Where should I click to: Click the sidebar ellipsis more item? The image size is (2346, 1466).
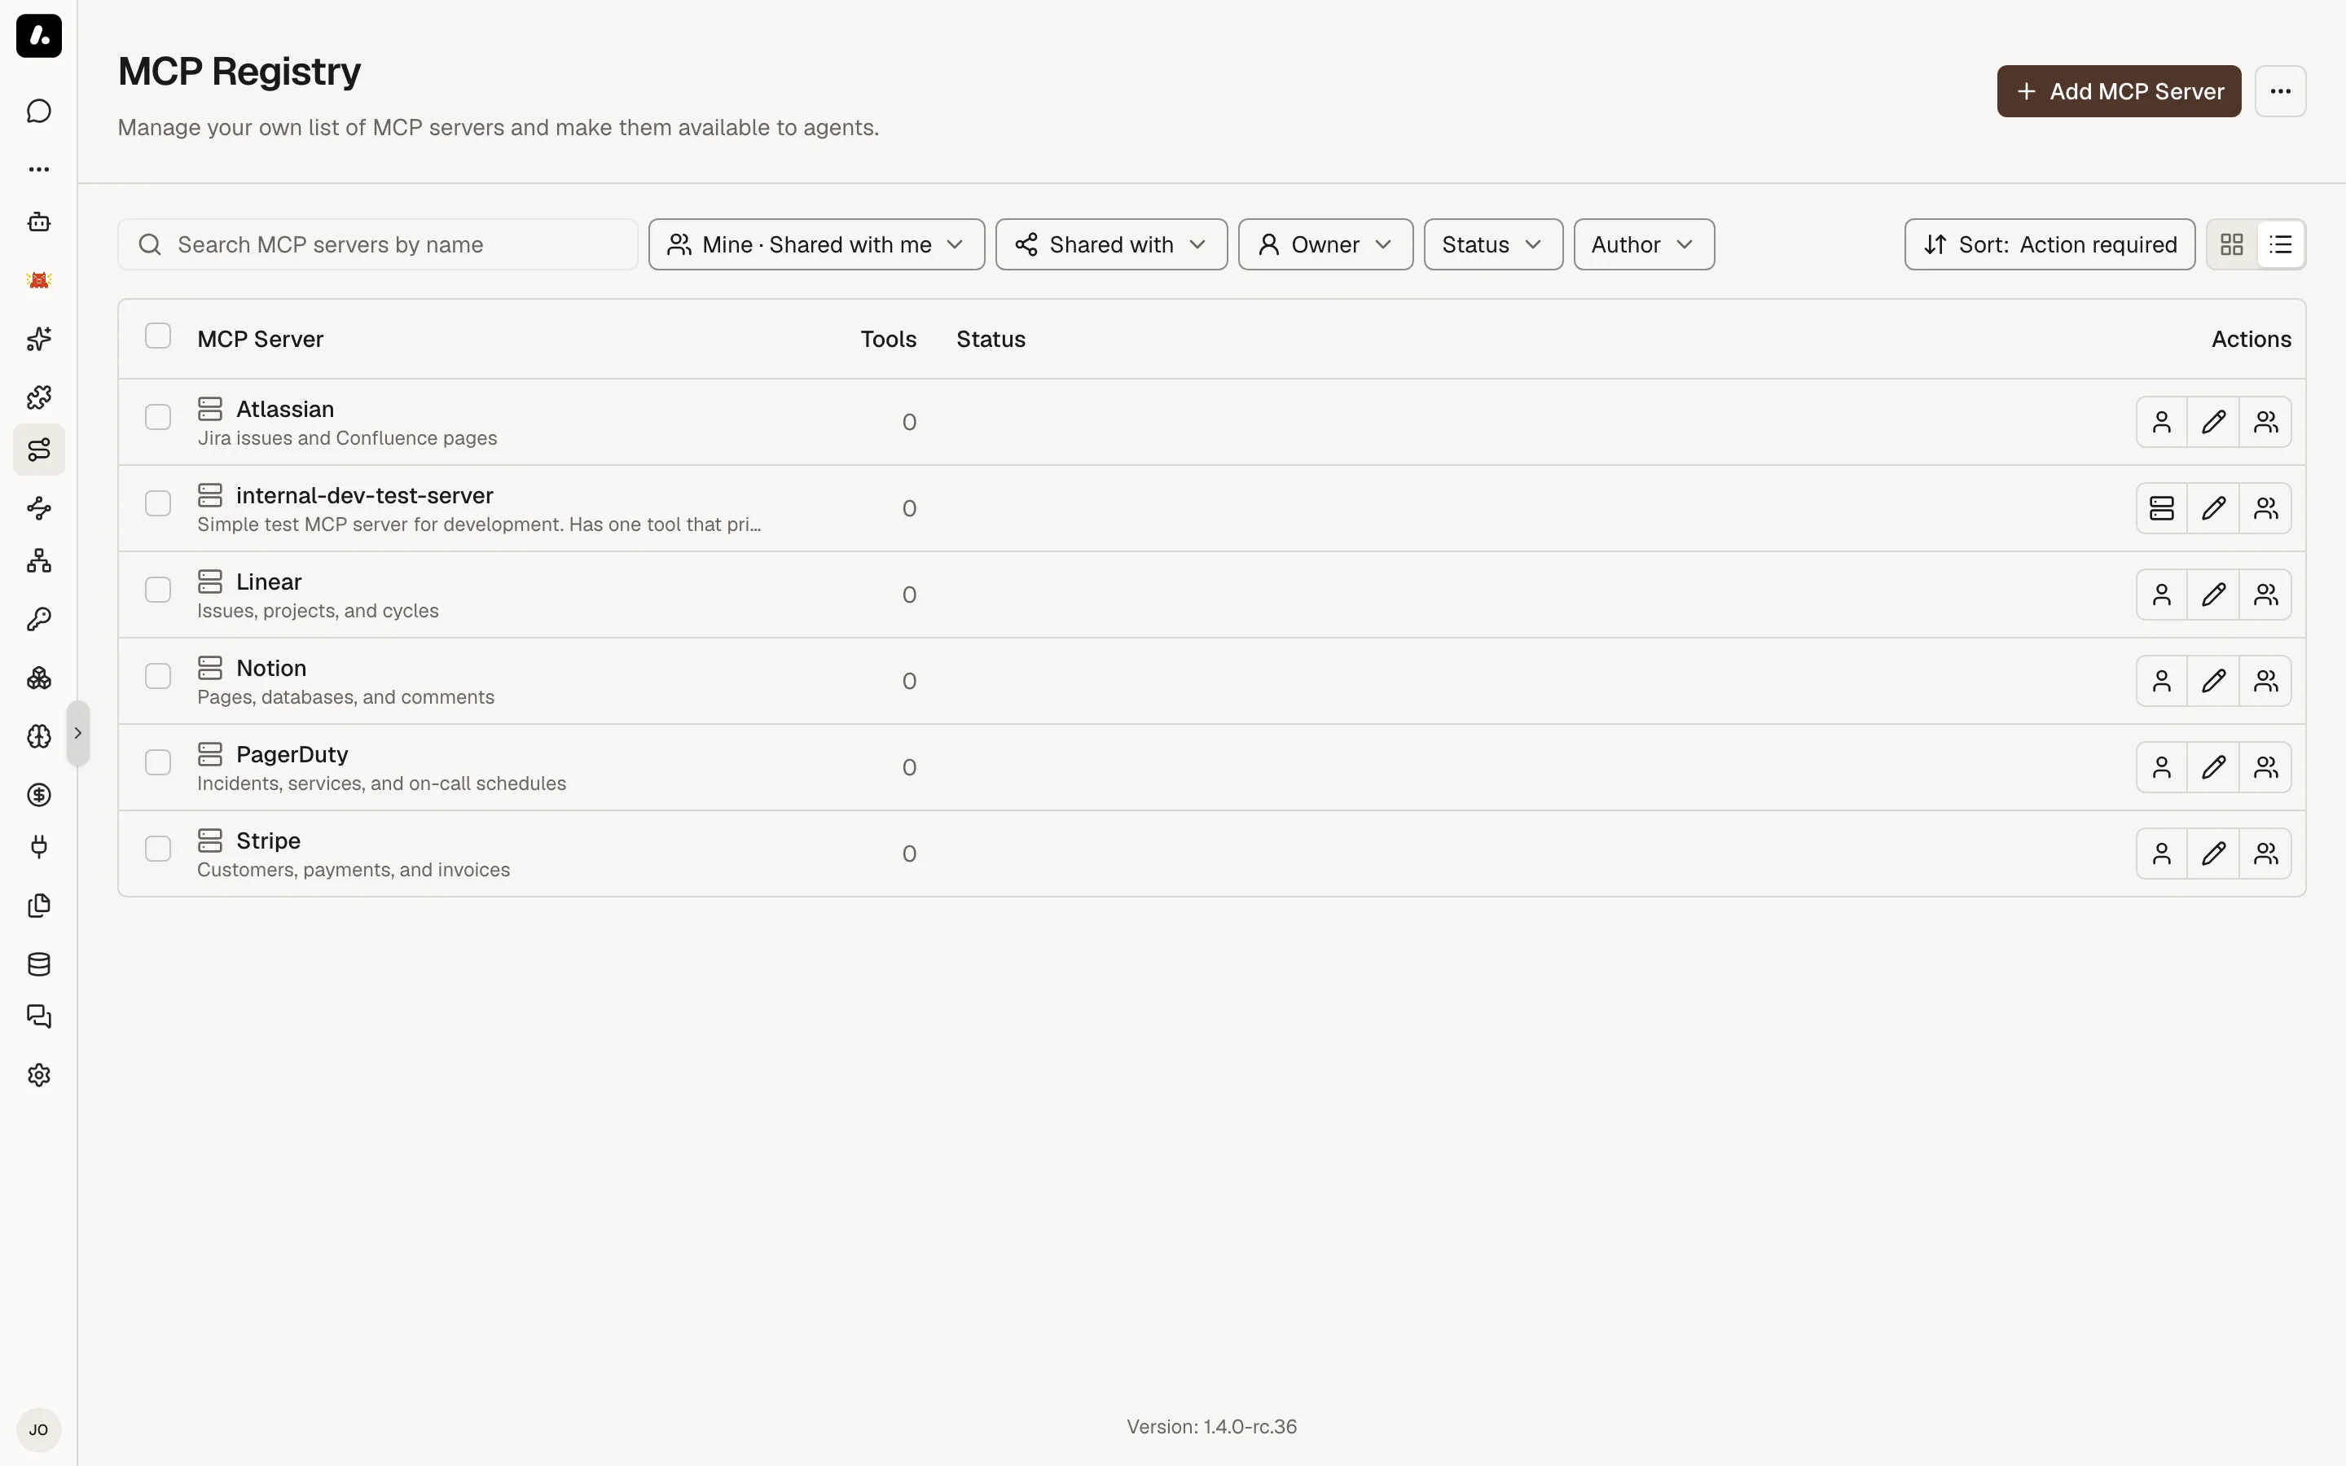39,169
